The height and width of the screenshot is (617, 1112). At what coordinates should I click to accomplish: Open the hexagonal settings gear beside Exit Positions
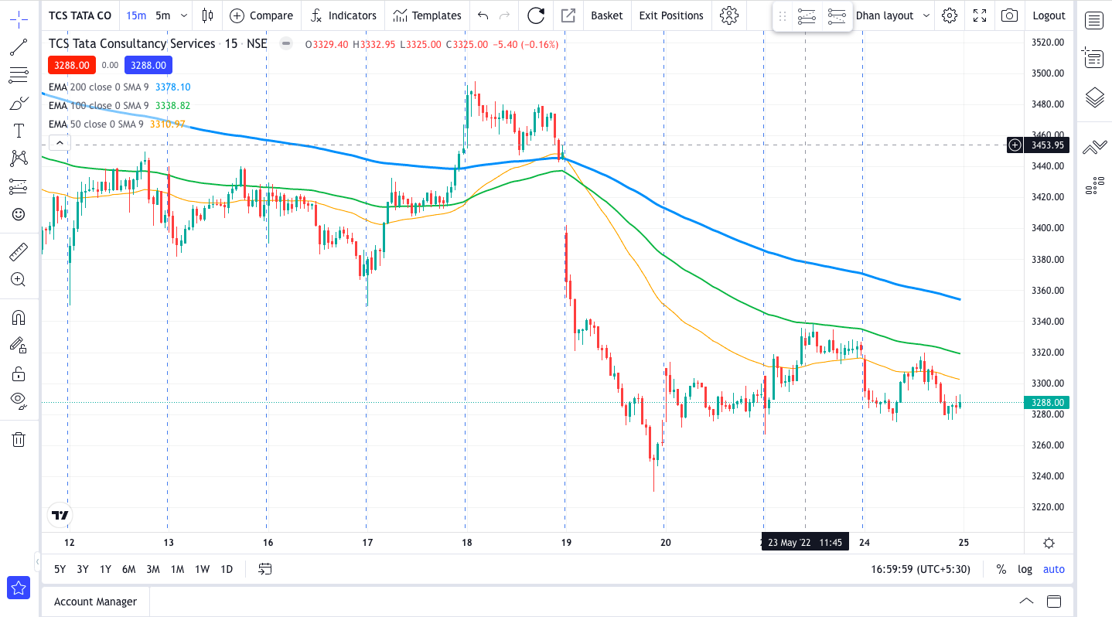coord(728,15)
